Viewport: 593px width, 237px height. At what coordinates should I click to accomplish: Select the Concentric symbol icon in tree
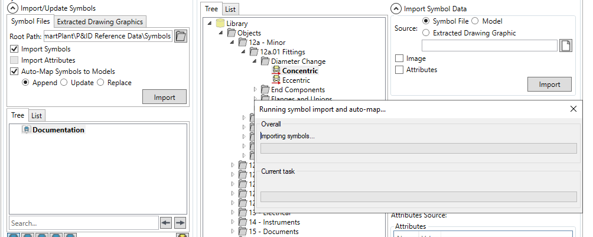tap(276, 71)
